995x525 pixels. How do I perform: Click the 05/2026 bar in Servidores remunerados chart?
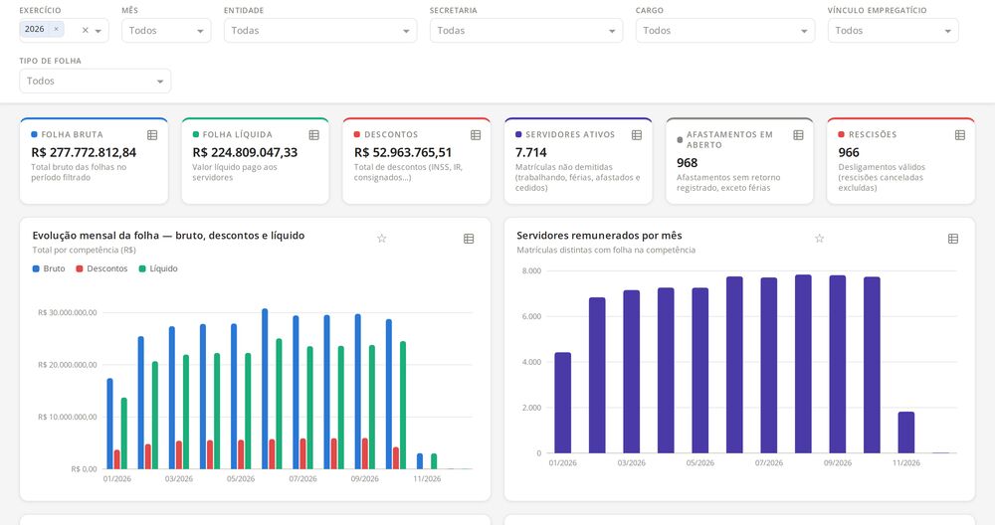click(x=699, y=370)
